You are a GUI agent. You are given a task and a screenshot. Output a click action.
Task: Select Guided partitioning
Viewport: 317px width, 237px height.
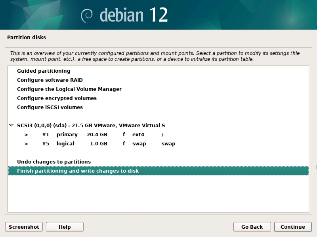[x=44, y=71]
